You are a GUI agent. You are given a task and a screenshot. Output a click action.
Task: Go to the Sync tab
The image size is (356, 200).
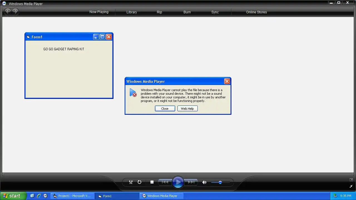click(x=215, y=12)
